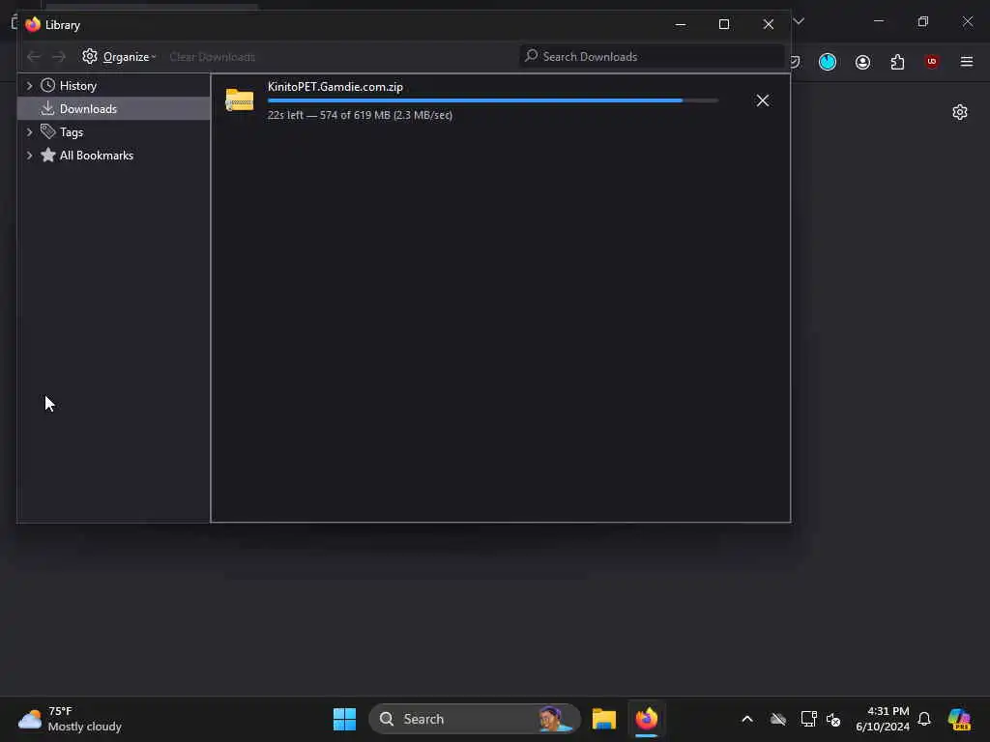Open the weather widget showing 75°F

coord(70,719)
